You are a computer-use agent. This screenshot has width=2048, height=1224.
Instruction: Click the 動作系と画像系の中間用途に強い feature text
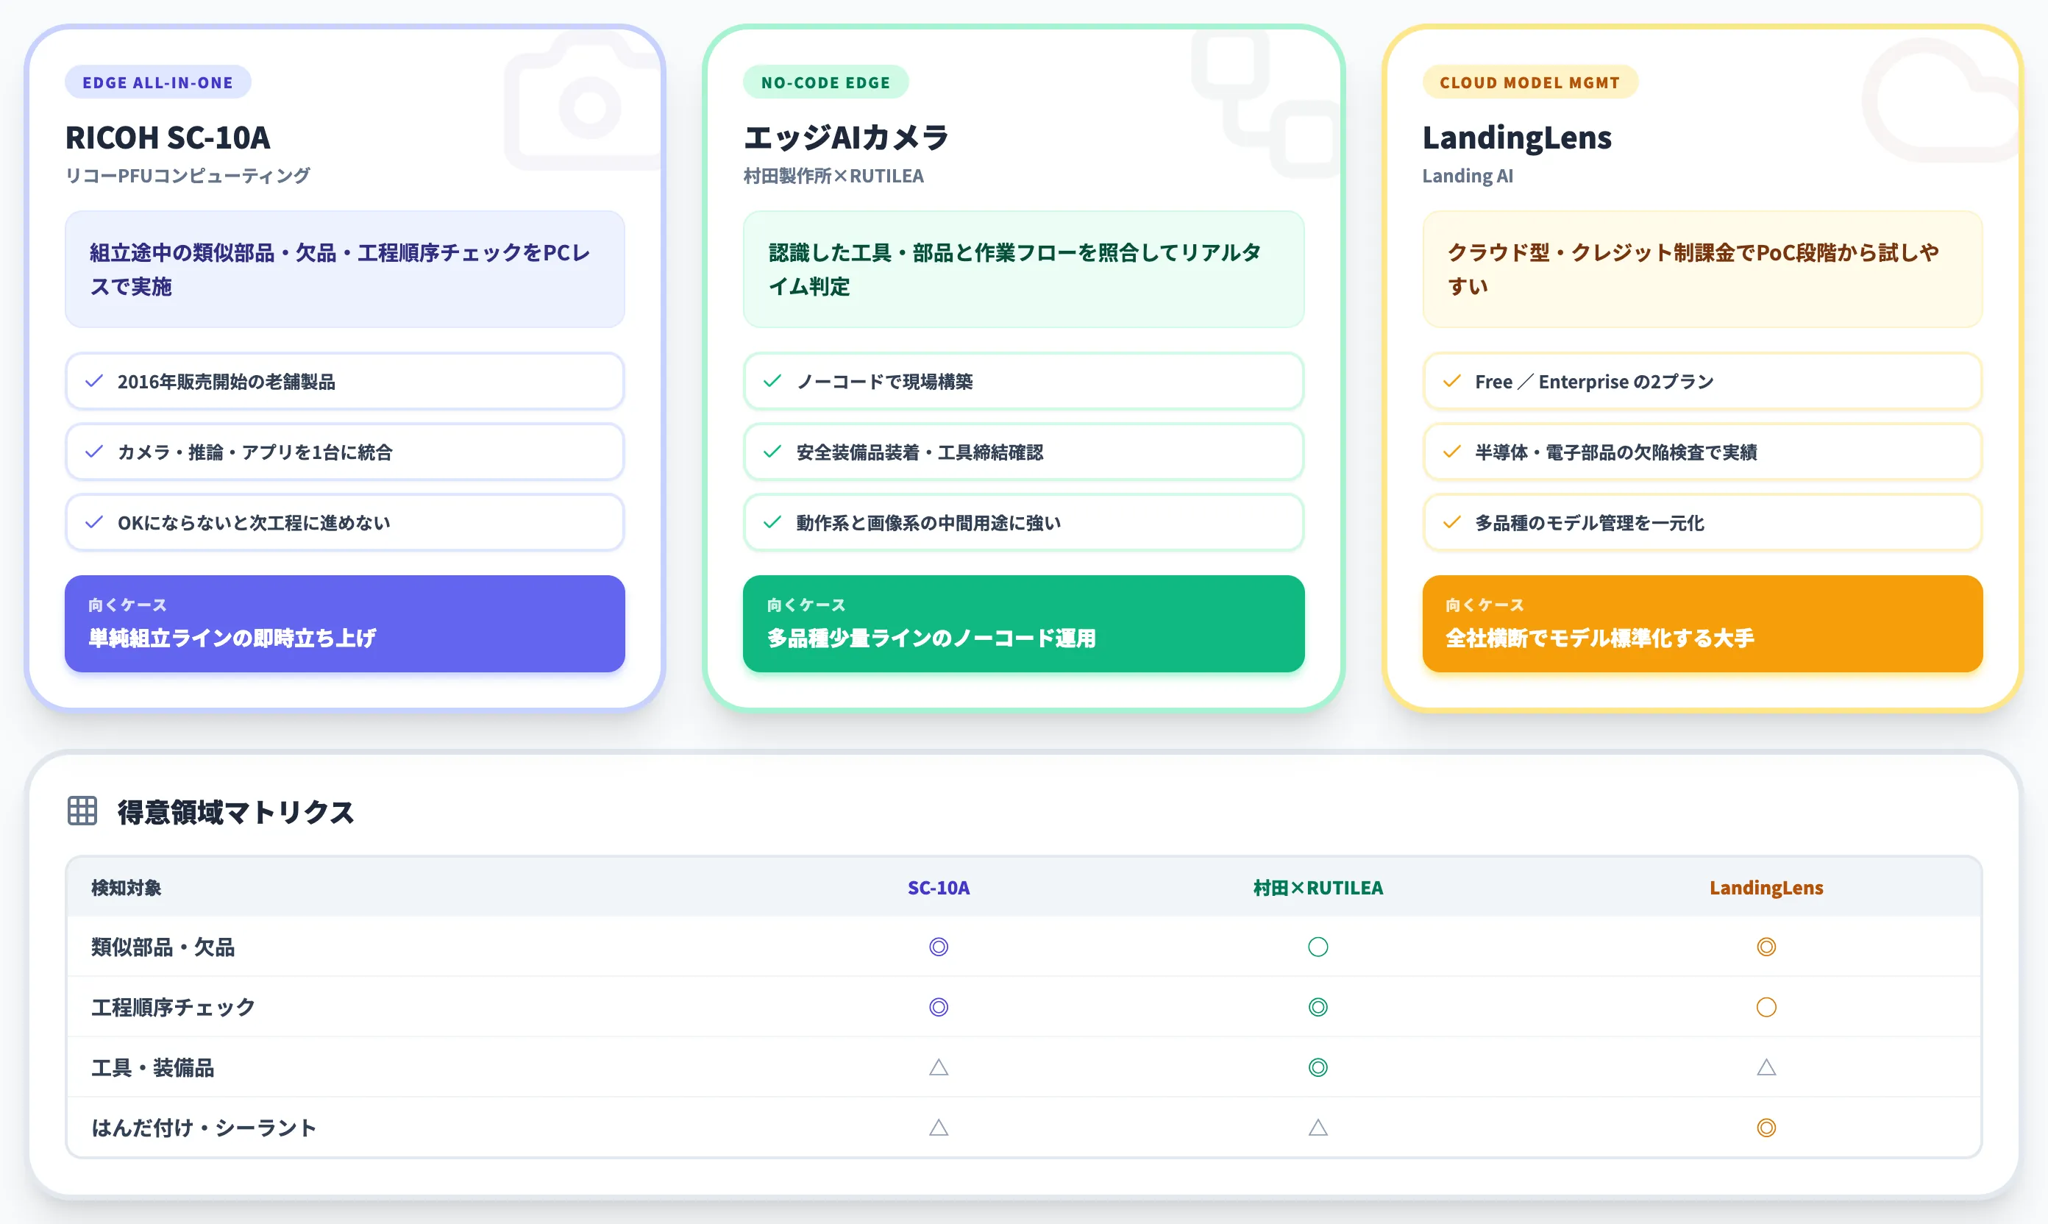click(928, 523)
